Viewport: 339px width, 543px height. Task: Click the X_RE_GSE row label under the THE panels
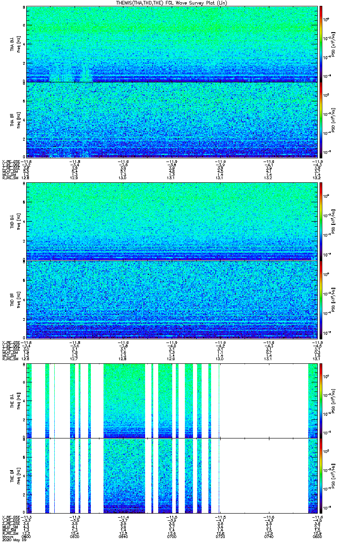pos(12,517)
